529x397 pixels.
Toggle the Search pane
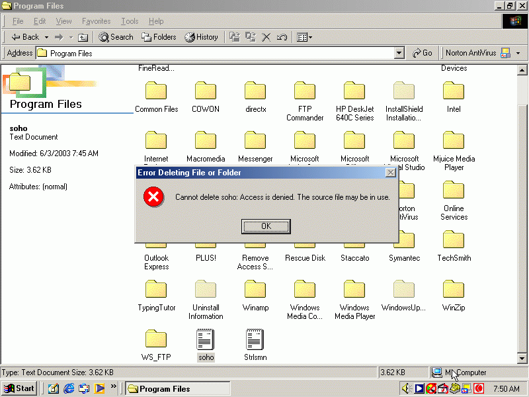pyautogui.click(x=116, y=37)
